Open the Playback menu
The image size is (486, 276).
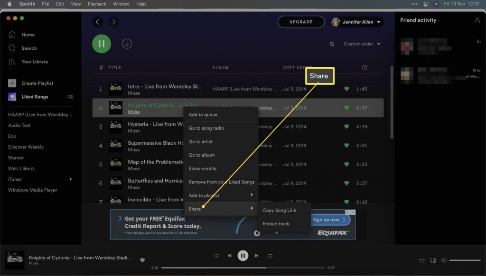[x=97, y=4]
